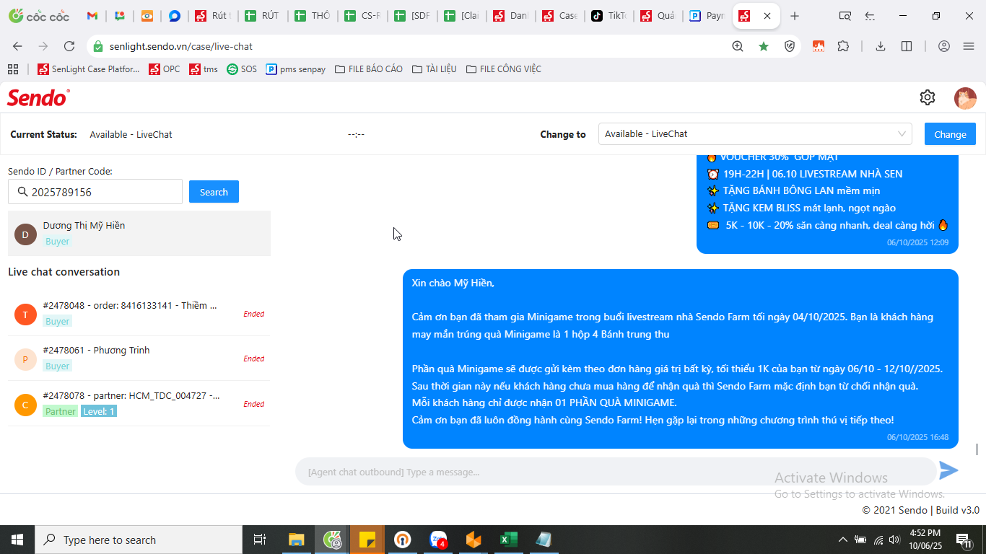Click the Search button

pos(214,192)
